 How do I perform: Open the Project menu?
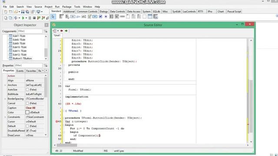[48, 7]
